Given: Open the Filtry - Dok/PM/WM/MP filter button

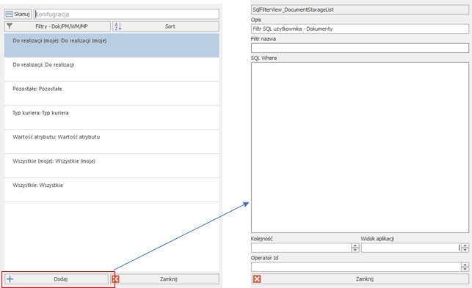Looking at the screenshot, I should pyautogui.click(x=57, y=26).
